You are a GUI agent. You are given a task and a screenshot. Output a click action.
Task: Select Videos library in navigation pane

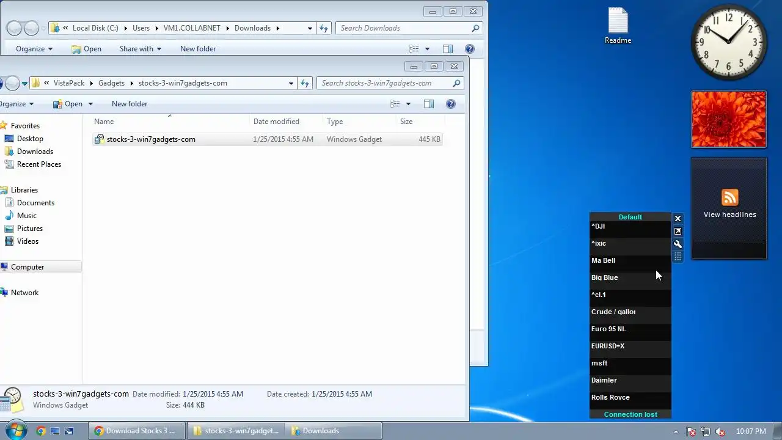[x=27, y=241]
